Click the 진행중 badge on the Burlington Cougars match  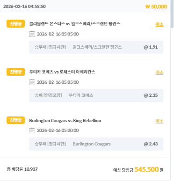click(15, 120)
